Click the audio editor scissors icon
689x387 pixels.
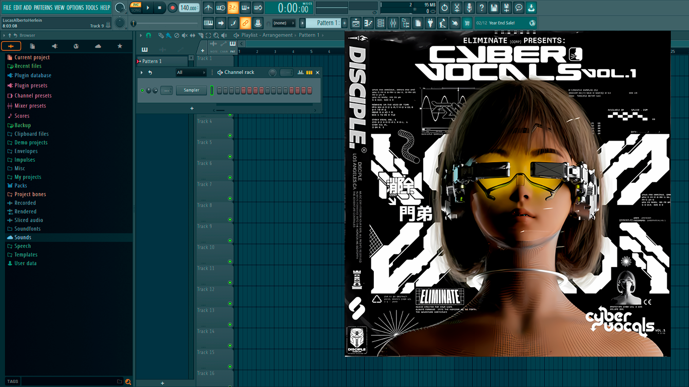click(457, 8)
